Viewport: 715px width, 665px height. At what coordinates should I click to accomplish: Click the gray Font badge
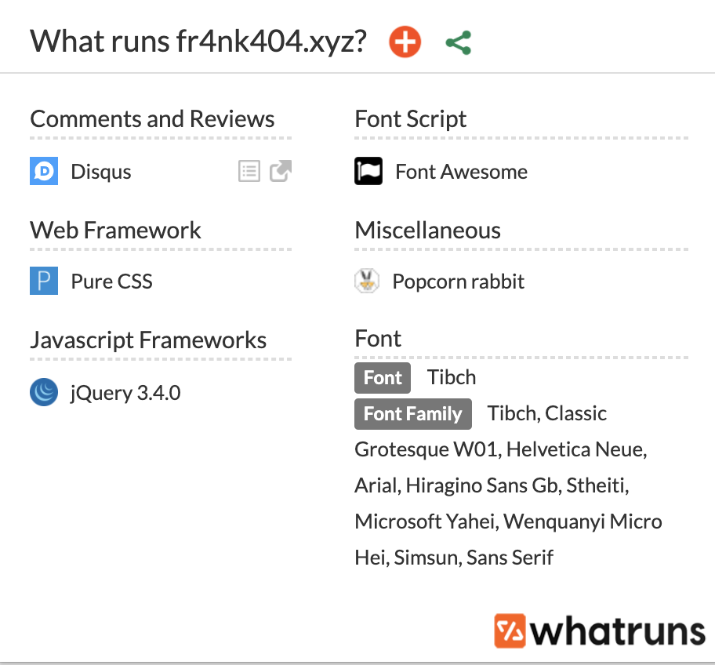pyautogui.click(x=383, y=378)
